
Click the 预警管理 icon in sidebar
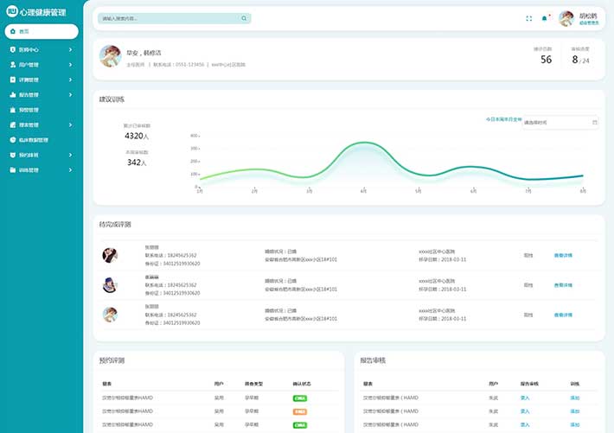[x=12, y=110]
